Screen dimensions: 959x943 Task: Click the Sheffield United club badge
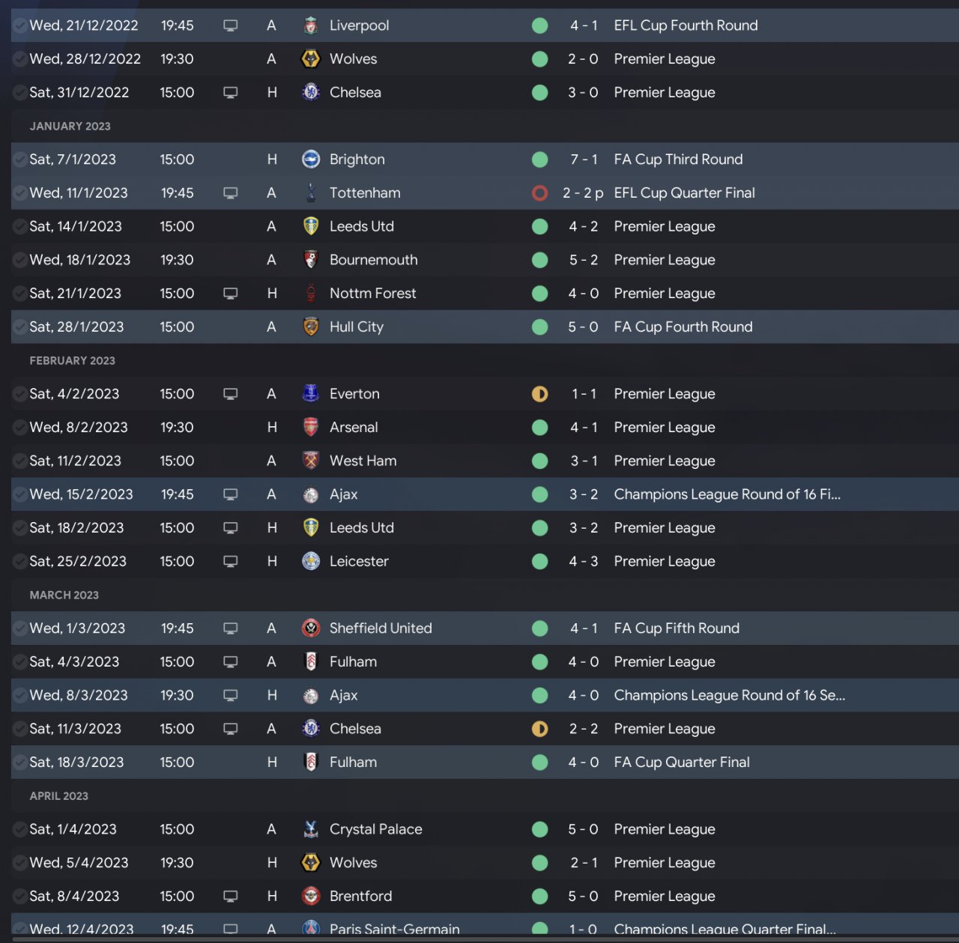click(x=311, y=628)
